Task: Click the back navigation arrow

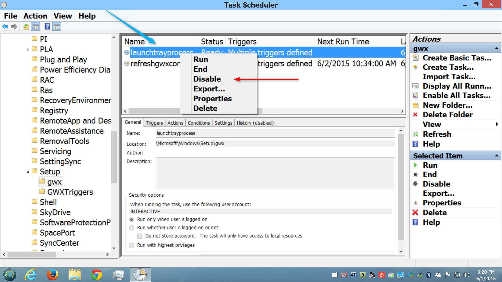Action: point(5,26)
